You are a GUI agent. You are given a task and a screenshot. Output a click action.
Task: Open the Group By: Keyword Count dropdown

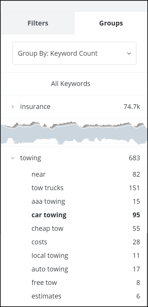[x=74, y=53]
